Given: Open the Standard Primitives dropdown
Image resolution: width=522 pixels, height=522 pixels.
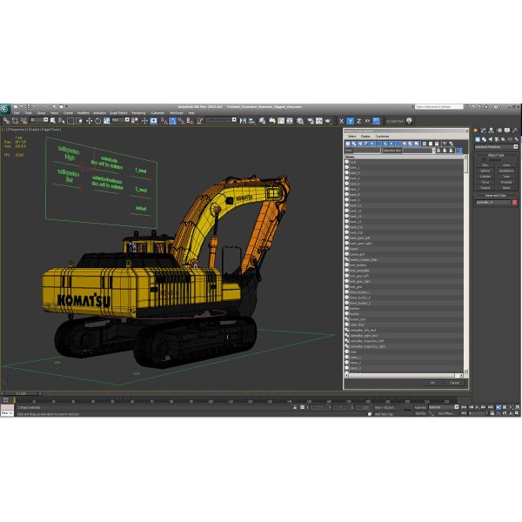Looking at the screenshot, I should click(x=496, y=147).
